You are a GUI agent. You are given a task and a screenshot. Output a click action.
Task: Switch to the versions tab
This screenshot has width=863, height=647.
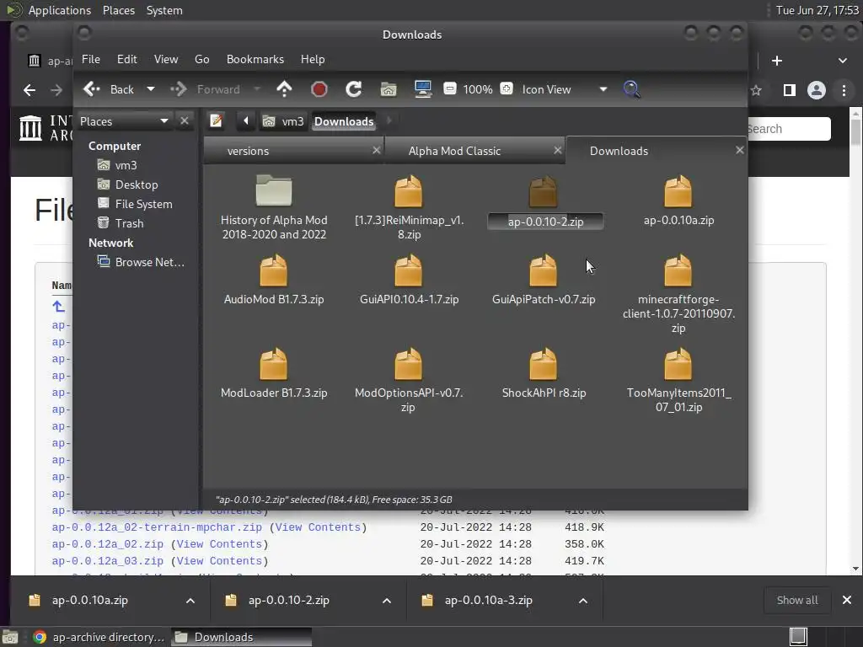[293, 151]
